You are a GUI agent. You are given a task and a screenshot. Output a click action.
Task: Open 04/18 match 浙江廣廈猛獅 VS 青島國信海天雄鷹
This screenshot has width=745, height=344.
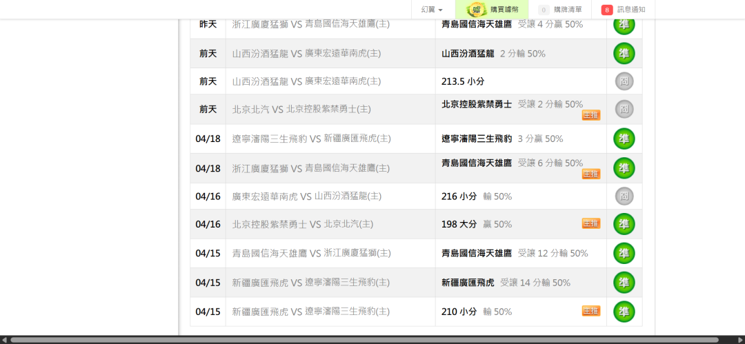310,168
